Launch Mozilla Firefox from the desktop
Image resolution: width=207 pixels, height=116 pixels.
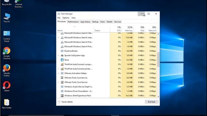pyautogui.click(x=7, y=71)
